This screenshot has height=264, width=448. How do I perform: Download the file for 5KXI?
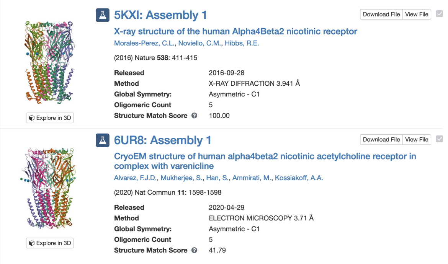click(381, 14)
